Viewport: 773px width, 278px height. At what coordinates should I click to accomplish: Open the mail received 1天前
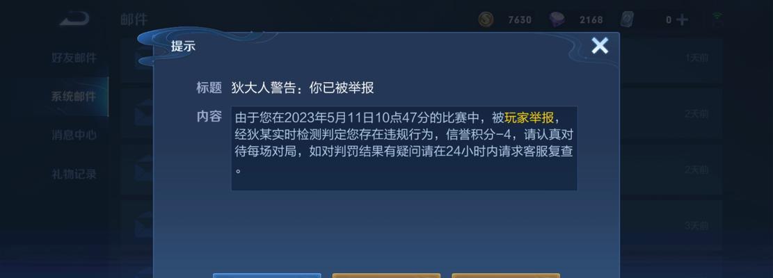click(x=671, y=58)
